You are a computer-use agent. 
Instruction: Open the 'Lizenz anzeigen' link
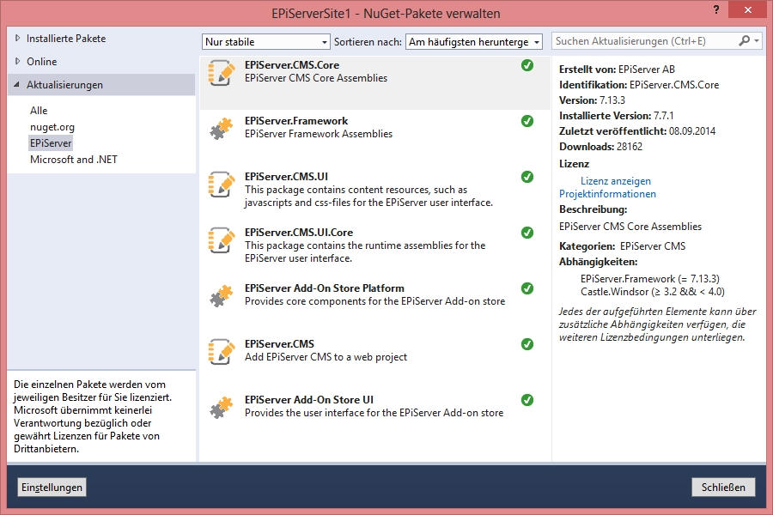click(616, 181)
